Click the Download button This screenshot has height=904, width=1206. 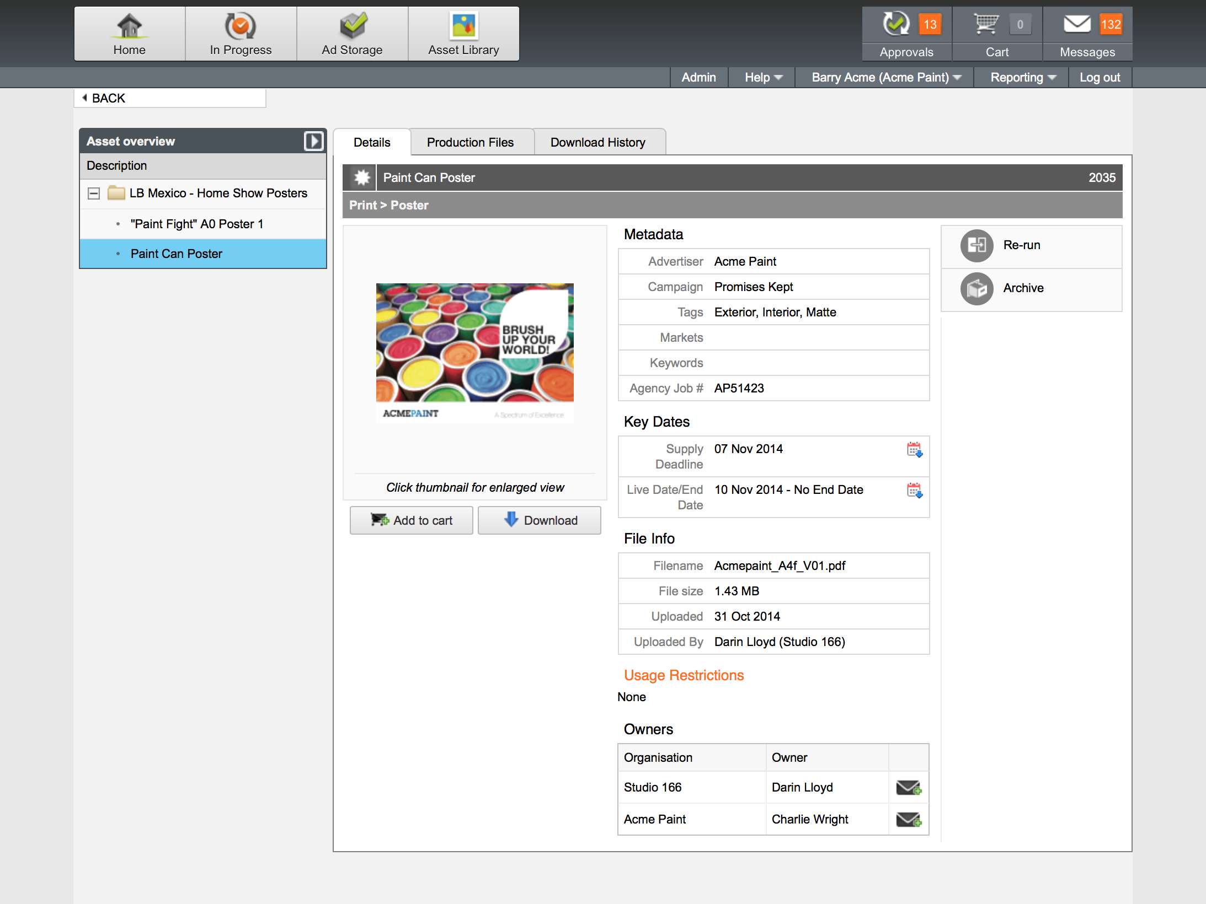pos(540,520)
